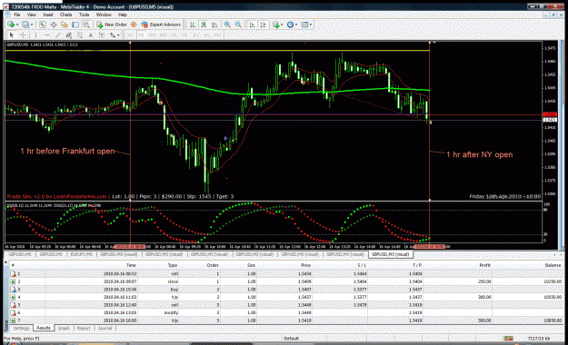Zoom out of the chart
This screenshot has width=568, height=345.
click(238, 25)
